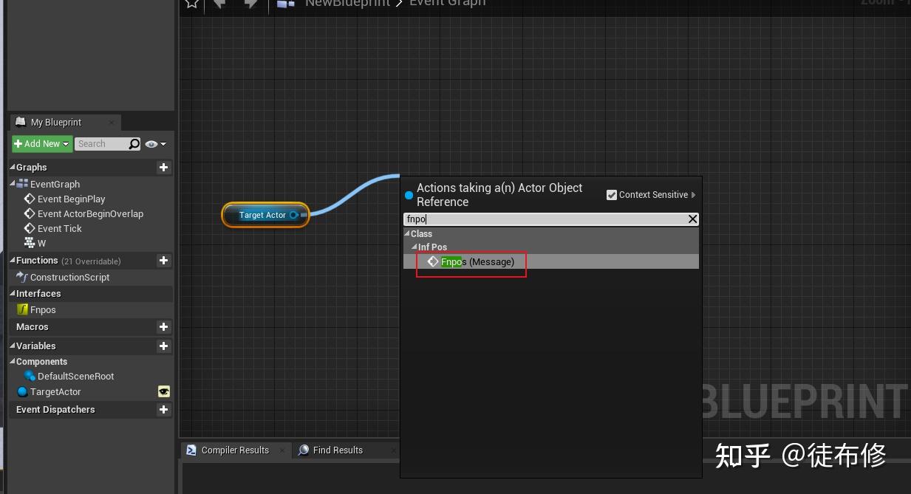Collapse the Class category in the actions menu

[408, 233]
